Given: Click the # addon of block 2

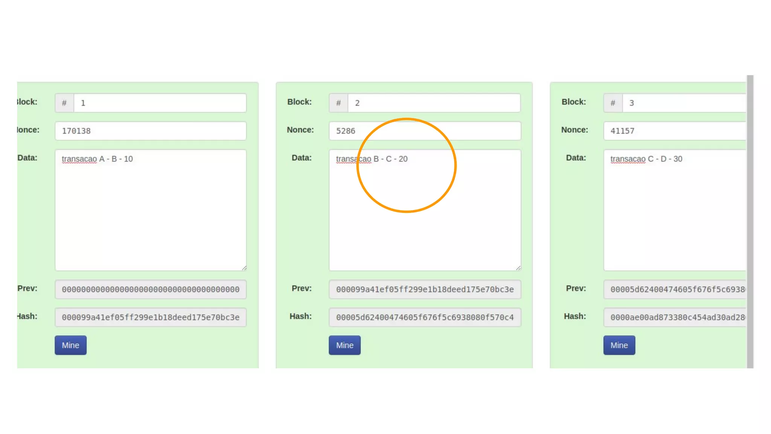Looking at the screenshot, I should [338, 103].
